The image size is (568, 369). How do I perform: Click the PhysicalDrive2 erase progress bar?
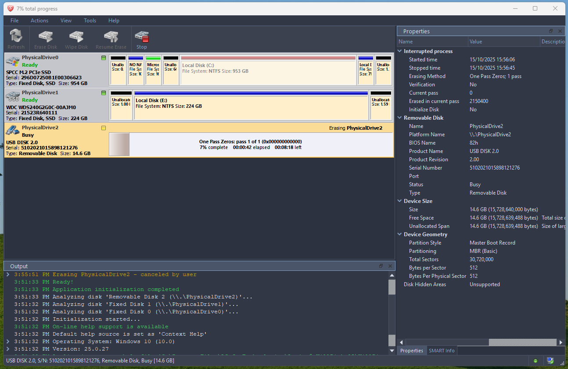251,145
